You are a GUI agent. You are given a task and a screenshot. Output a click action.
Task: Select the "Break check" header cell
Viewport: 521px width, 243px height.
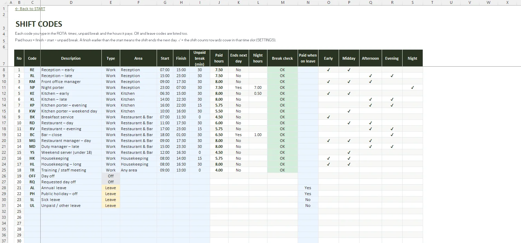[x=282, y=58]
